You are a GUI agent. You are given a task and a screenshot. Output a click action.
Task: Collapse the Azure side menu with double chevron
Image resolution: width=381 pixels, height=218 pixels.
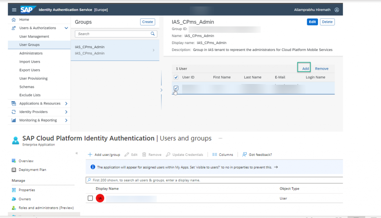[77, 153]
